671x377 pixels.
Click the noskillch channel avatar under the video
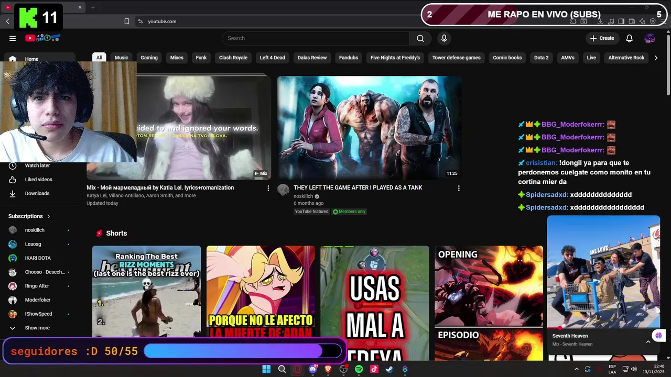tap(283, 190)
